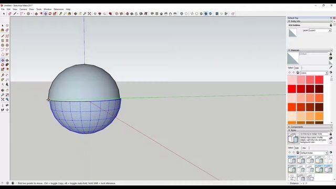This screenshot has height=189, width=336.
Task: Select first style thumbnail in Default Styles
Action: [292, 160]
